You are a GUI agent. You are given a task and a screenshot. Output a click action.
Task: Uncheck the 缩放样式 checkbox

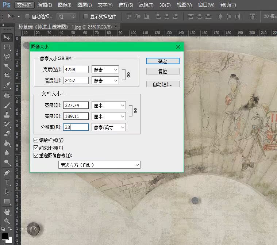(36, 140)
